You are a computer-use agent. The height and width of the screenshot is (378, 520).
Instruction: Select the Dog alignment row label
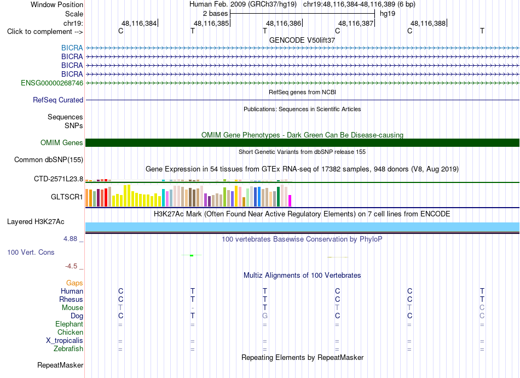77,316
